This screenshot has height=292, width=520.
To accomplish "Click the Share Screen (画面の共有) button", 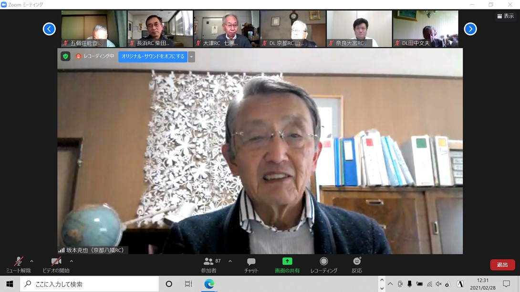I will coord(287,265).
